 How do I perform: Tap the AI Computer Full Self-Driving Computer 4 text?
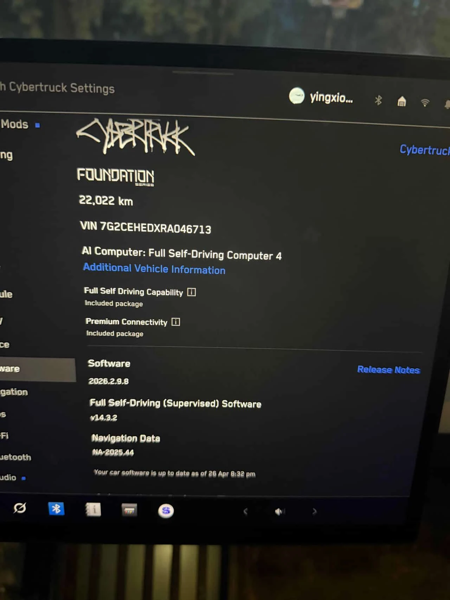tap(182, 253)
